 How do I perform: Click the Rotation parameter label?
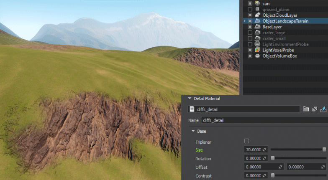[203, 159]
